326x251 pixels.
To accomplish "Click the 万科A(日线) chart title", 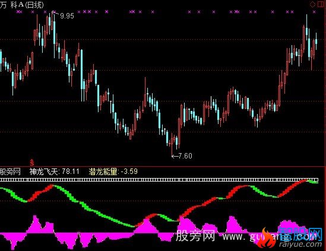I will click(22, 5).
